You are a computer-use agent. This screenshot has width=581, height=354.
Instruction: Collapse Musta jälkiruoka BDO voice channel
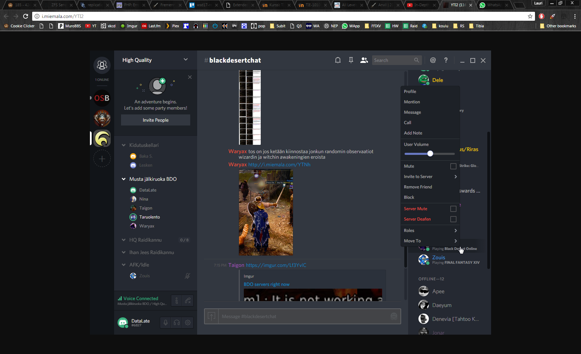(124, 179)
